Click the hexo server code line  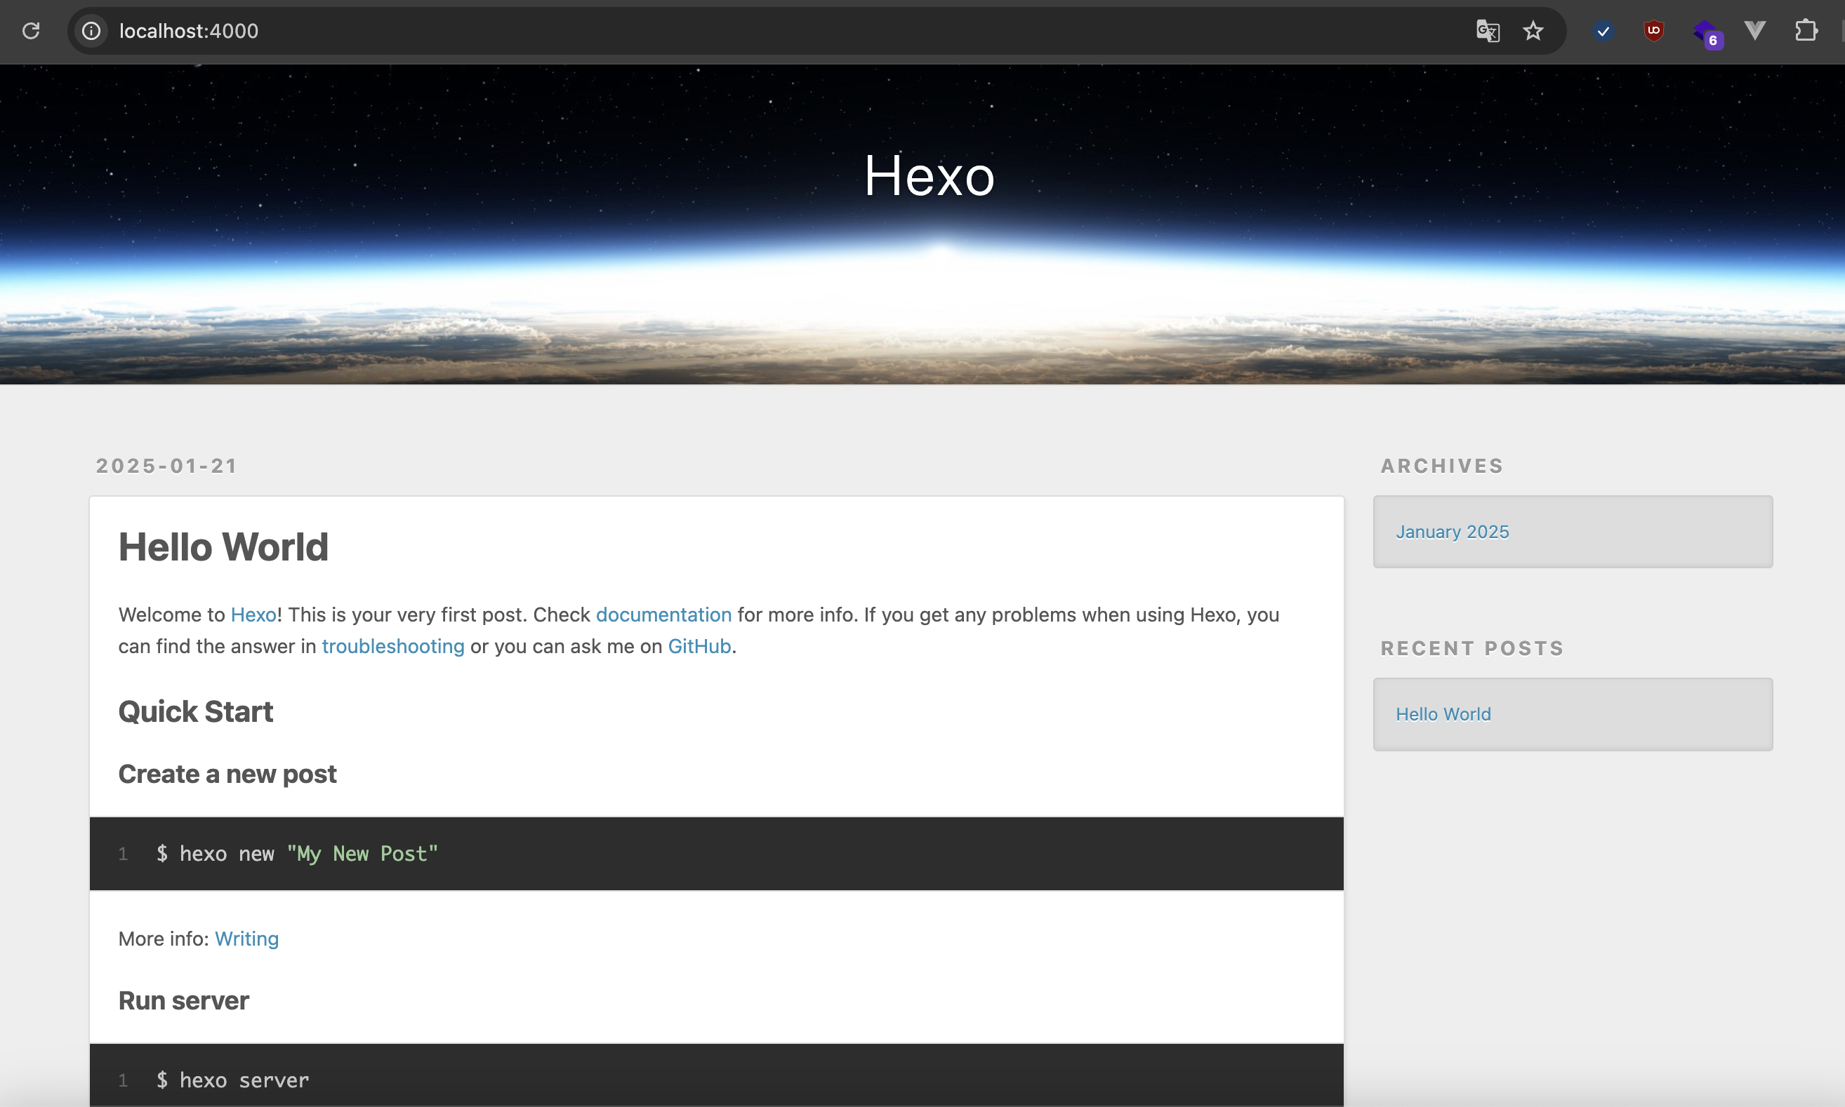232,1080
